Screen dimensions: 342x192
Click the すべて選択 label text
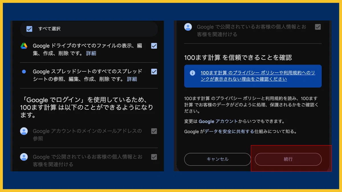(x=49, y=29)
